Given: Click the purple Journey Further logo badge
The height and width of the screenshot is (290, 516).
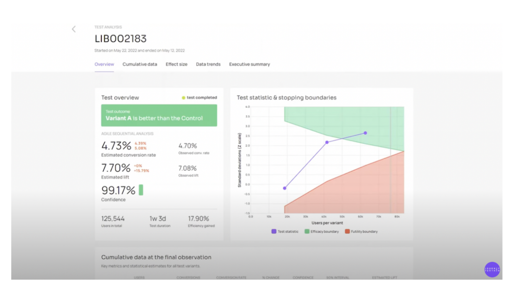Looking at the screenshot, I should point(492,269).
